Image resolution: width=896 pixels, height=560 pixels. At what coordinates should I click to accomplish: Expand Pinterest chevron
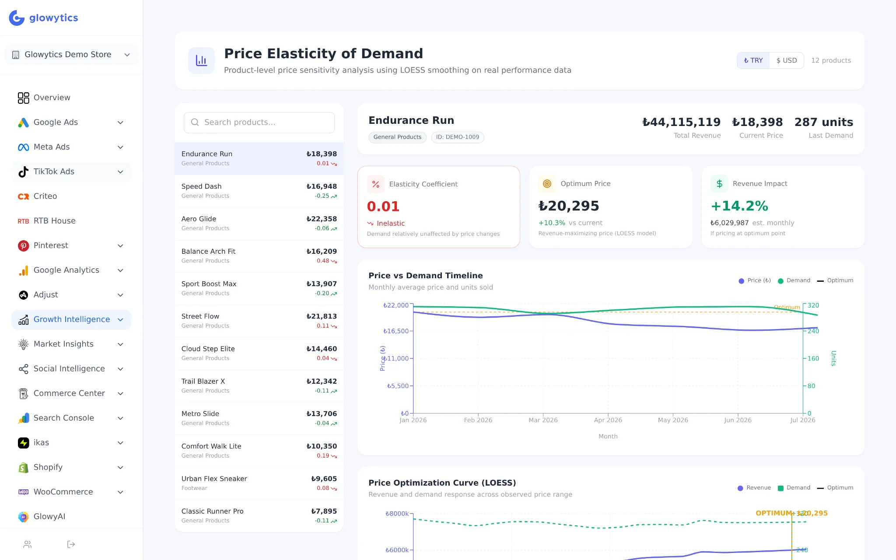point(120,245)
